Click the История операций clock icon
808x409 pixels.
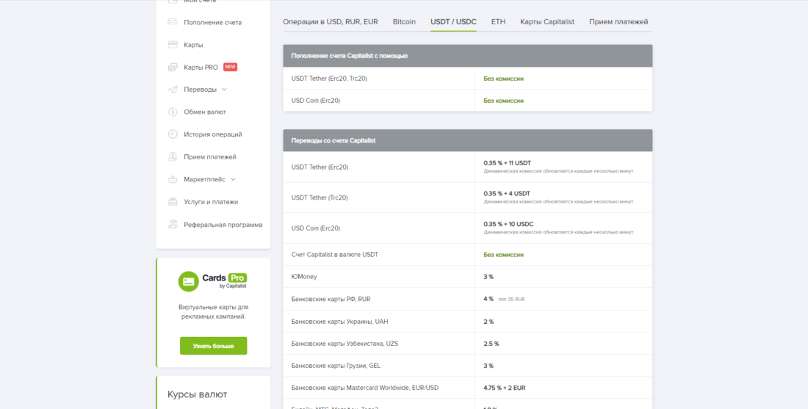173,134
